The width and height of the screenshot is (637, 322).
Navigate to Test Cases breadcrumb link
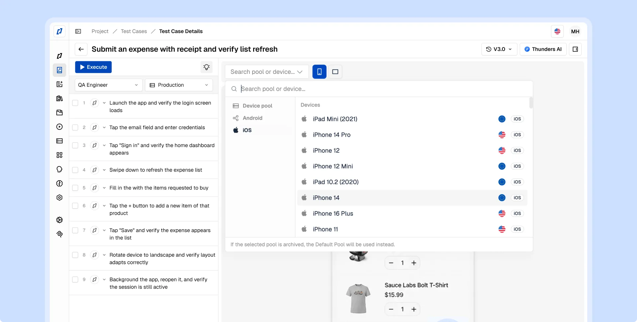coord(134,31)
